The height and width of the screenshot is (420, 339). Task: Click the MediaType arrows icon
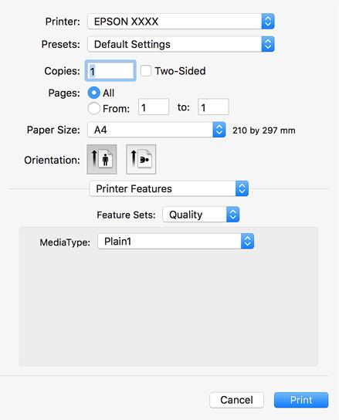coord(247,241)
